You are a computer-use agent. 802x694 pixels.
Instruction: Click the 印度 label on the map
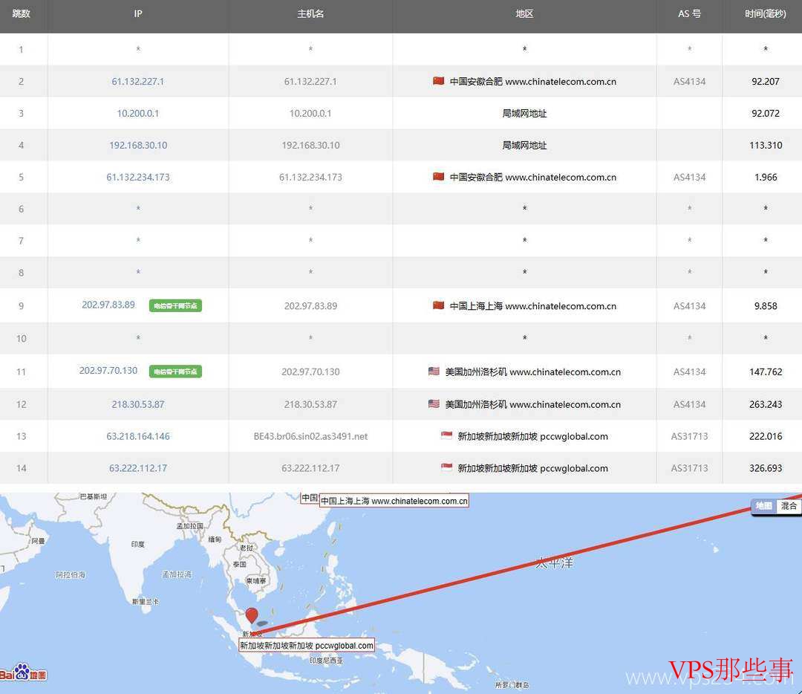[137, 544]
